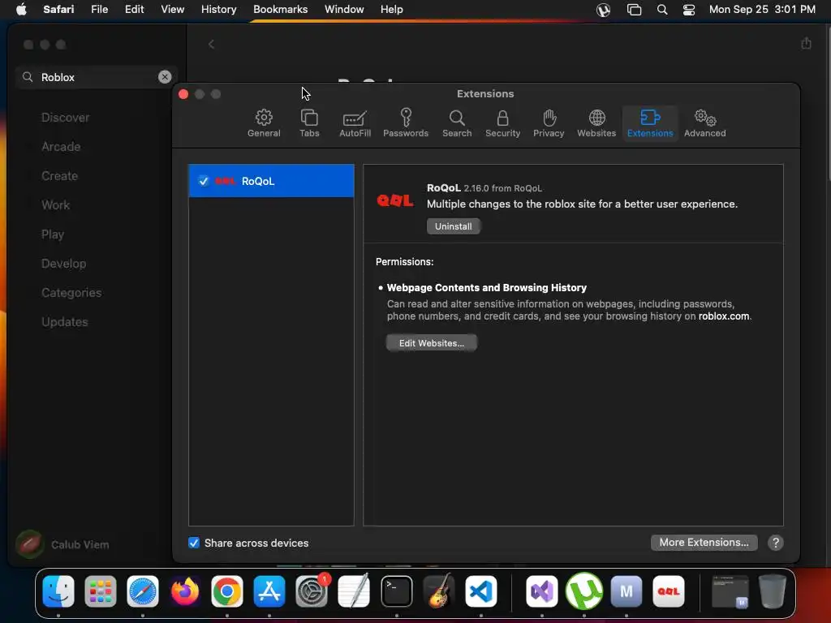
Task: Open help with the question mark button
Action: pyautogui.click(x=775, y=543)
